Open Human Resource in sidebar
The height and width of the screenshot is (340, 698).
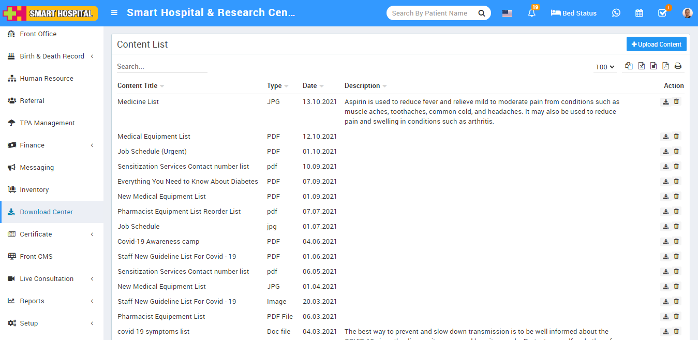coord(47,79)
